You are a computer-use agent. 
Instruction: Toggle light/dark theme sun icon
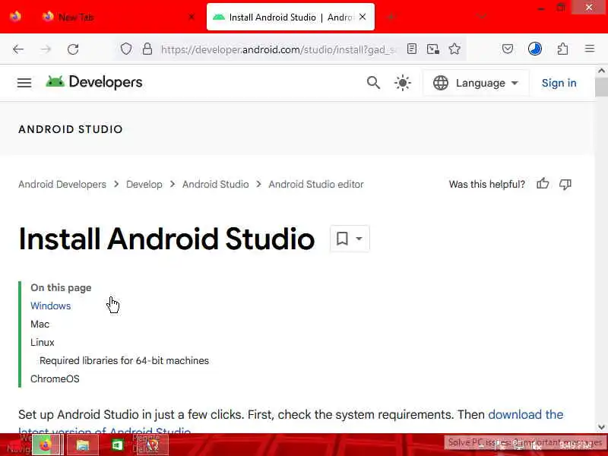click(x=403, y=83)
